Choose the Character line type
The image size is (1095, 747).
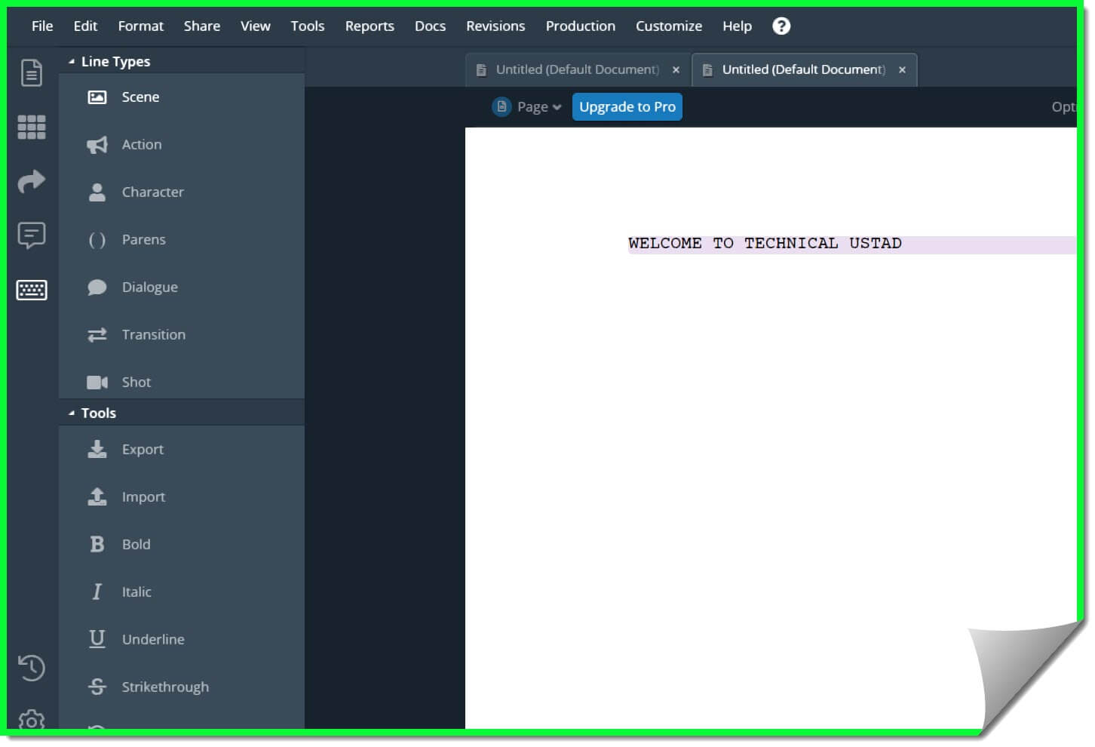point(152,192)
